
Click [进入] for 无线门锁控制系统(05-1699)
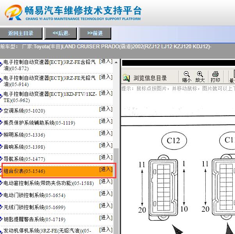click(106, 206)
